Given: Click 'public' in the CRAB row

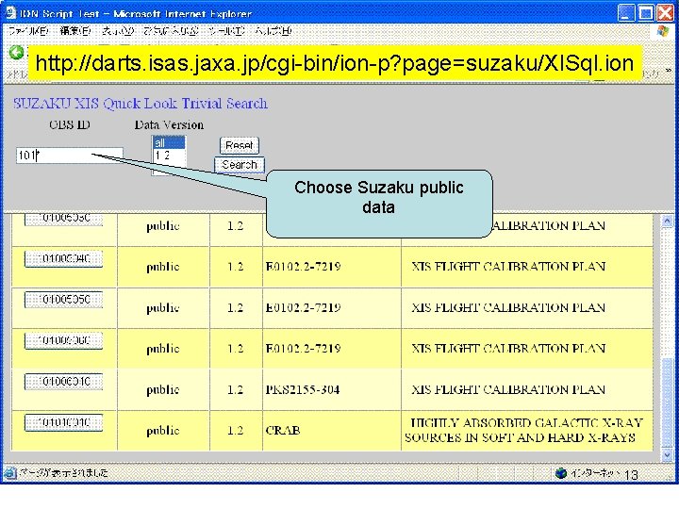Looking at the screenshot, I should 163,431.
